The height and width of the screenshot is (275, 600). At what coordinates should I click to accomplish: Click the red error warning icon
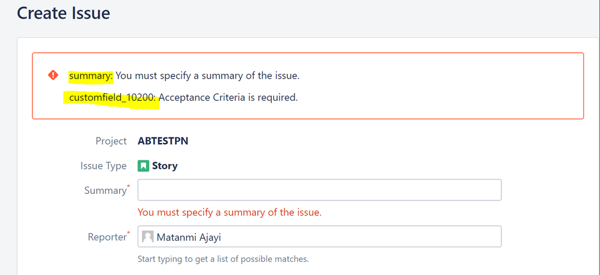(53, 75)
